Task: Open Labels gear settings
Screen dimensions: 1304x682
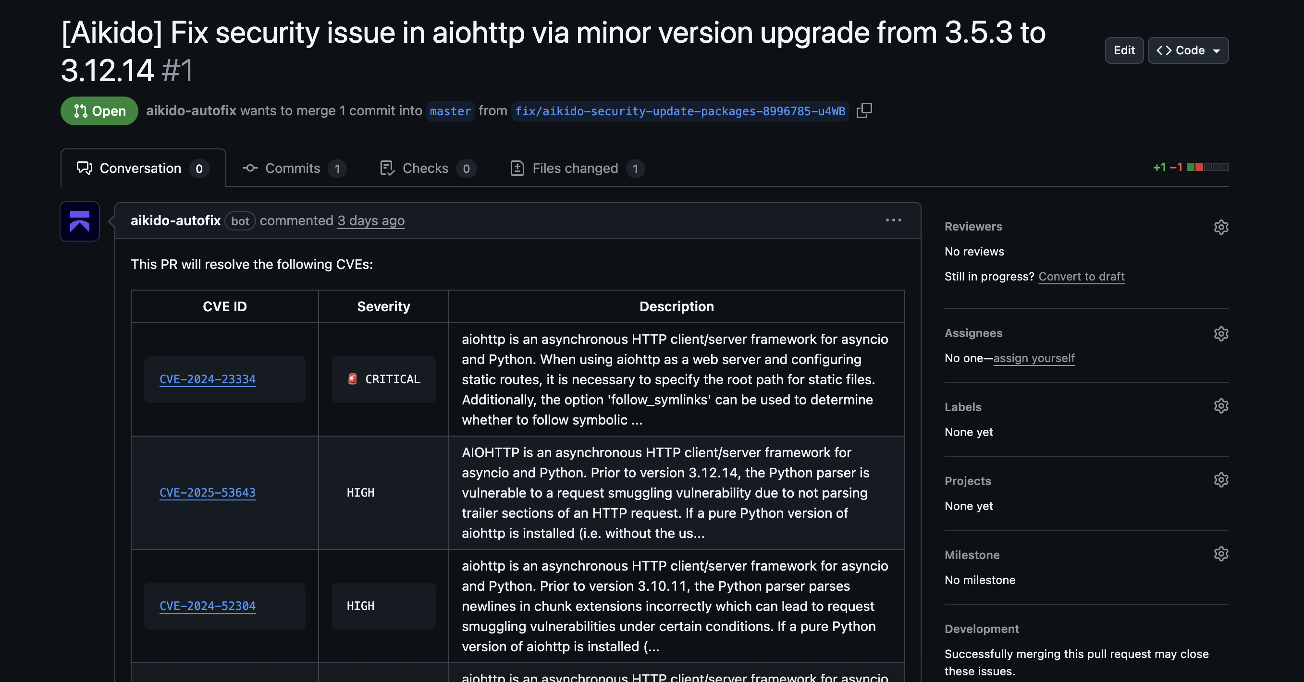Action: click(x=1221, y=406)
